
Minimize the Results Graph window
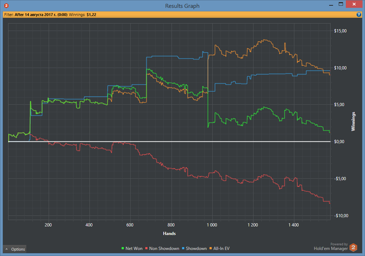point(331,5)
